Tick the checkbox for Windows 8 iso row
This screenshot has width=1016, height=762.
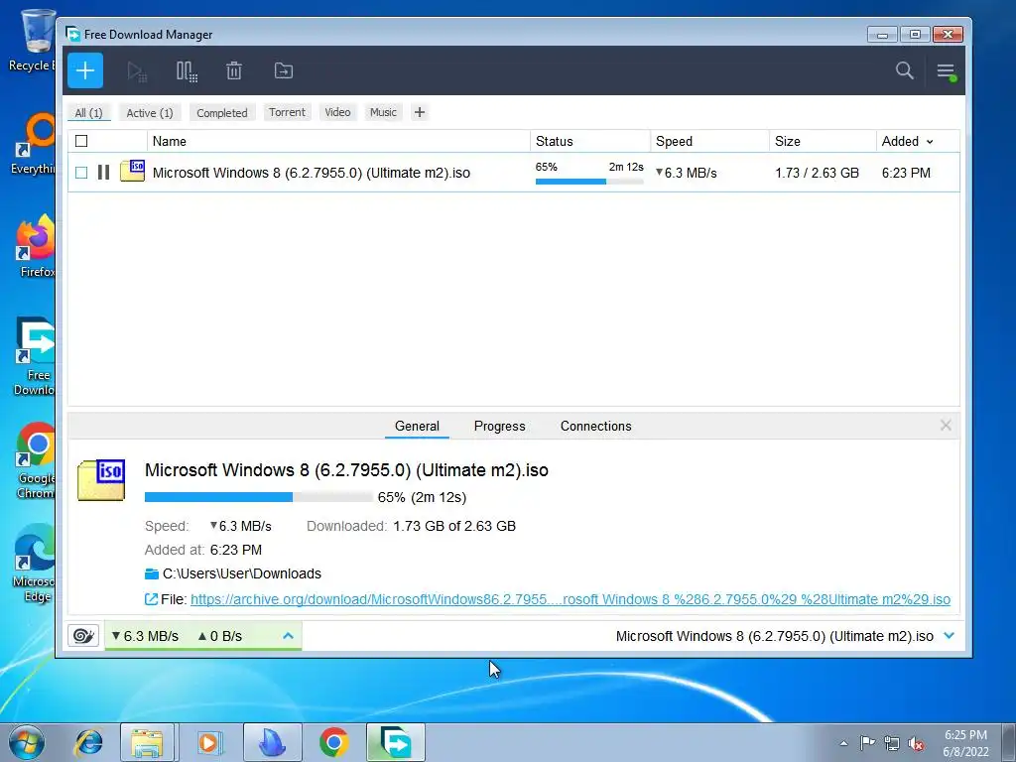[81, 173]
